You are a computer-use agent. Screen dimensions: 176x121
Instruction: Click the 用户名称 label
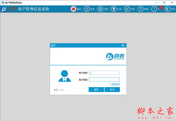[83, 73]
